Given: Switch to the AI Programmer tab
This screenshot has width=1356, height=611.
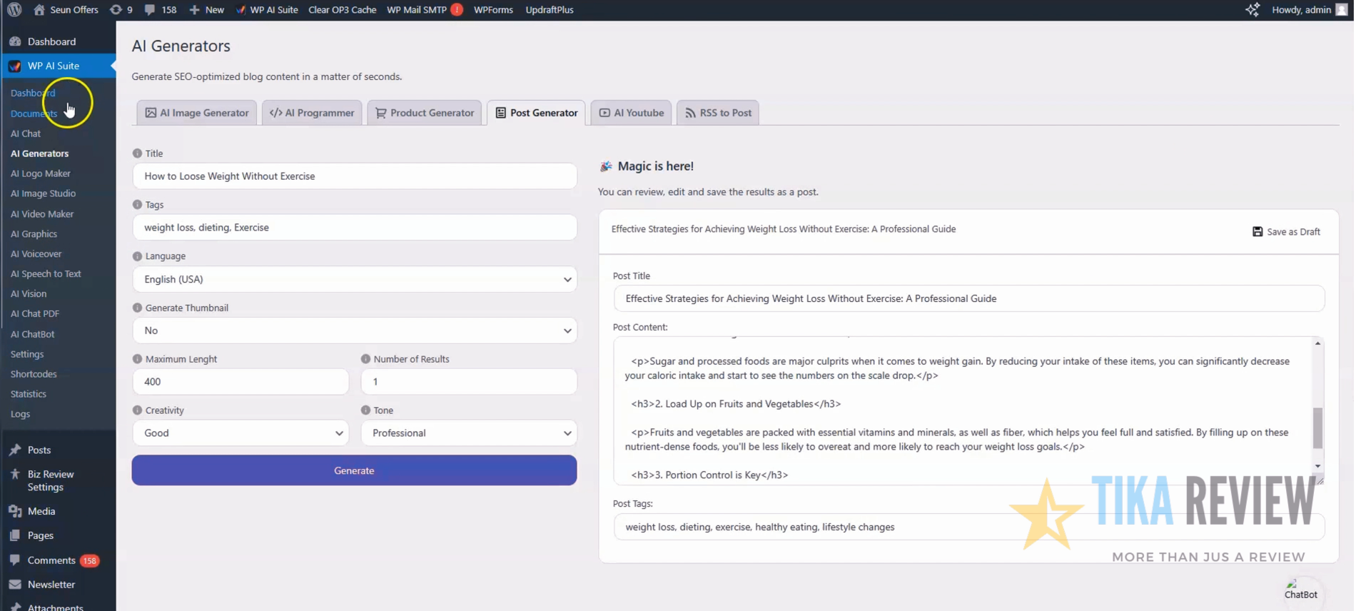Looking at the screenshot, I should (312, 113).
